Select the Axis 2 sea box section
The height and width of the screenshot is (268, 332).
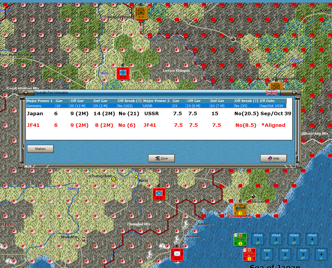tap(285, 254)
